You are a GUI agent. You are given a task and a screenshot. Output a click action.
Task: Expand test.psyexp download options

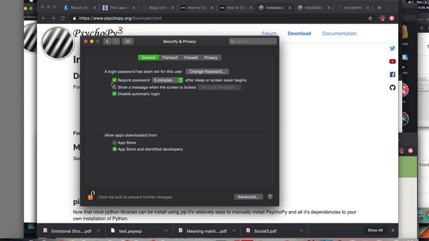point(166,231)
